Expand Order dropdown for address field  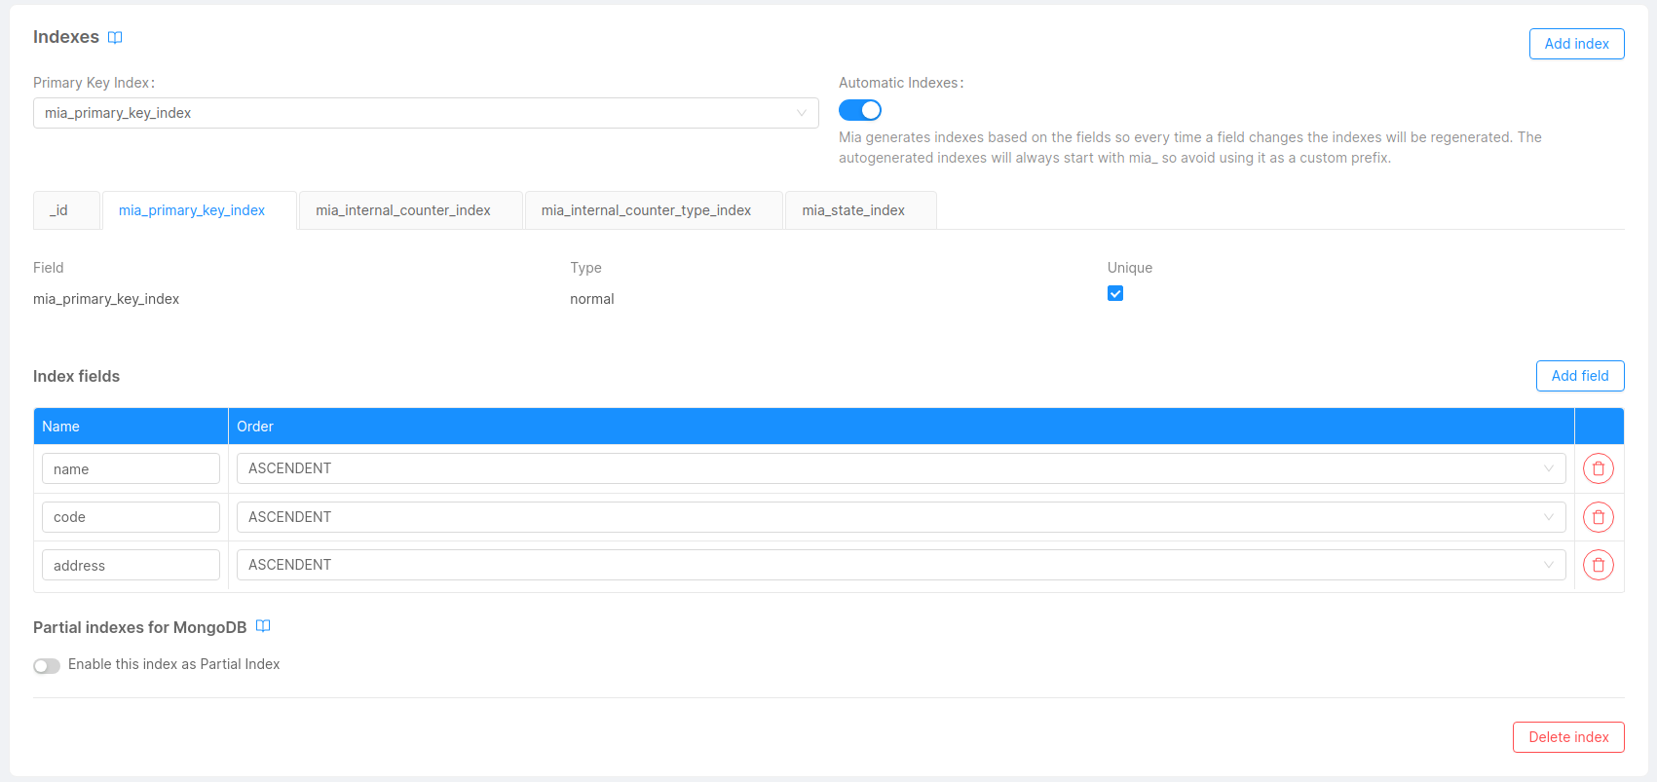click(900, 565)
